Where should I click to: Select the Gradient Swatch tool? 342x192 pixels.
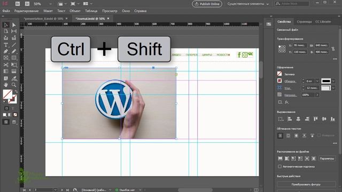pos(6,71)
